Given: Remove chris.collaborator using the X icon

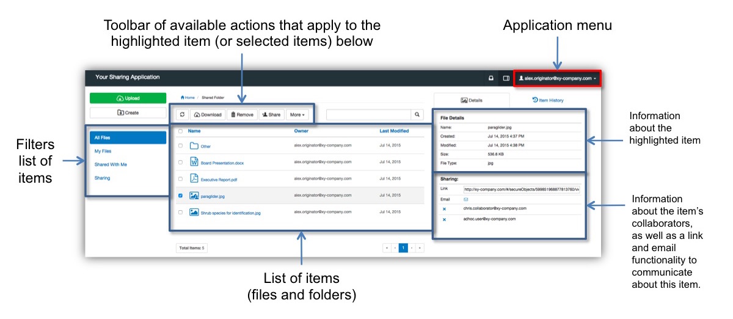Looking at the screenshot, I should click(444, 209).
